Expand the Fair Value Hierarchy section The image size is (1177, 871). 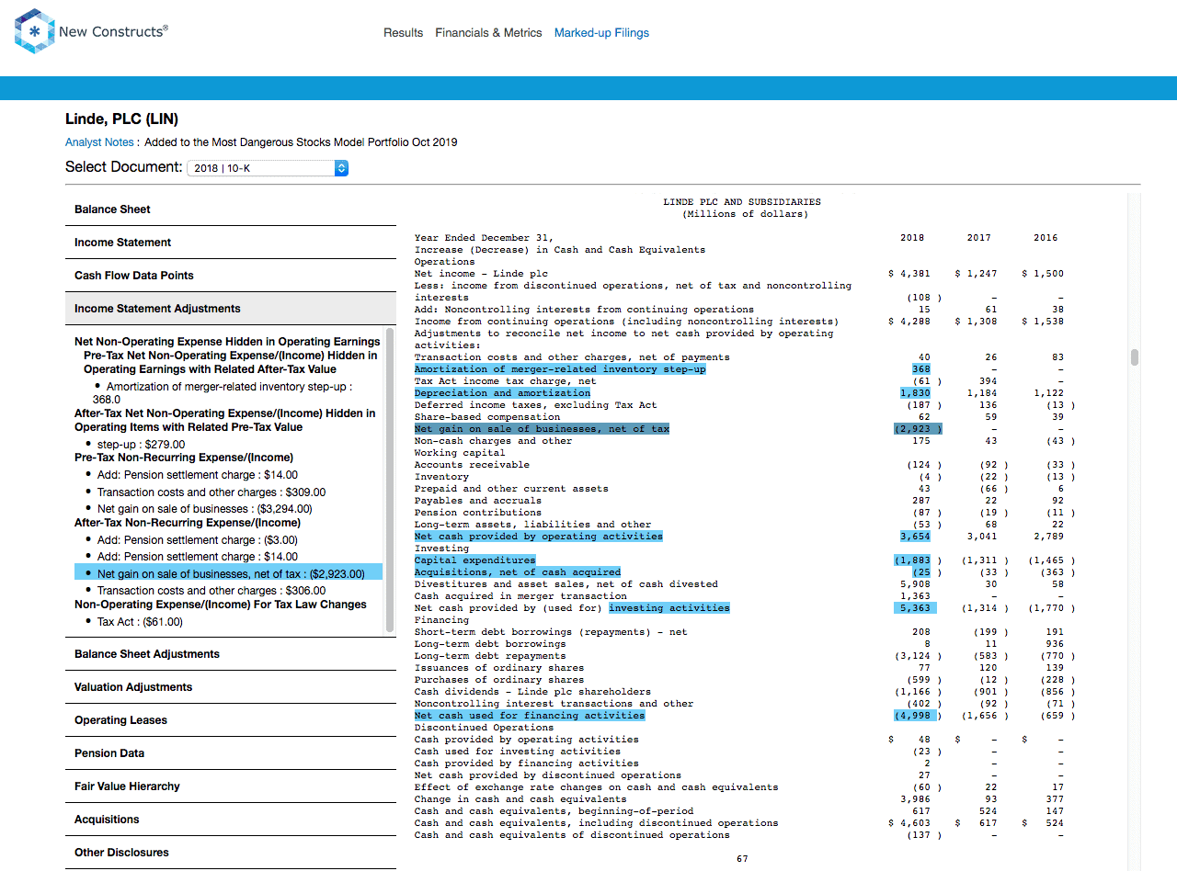(x=231, y=786)
